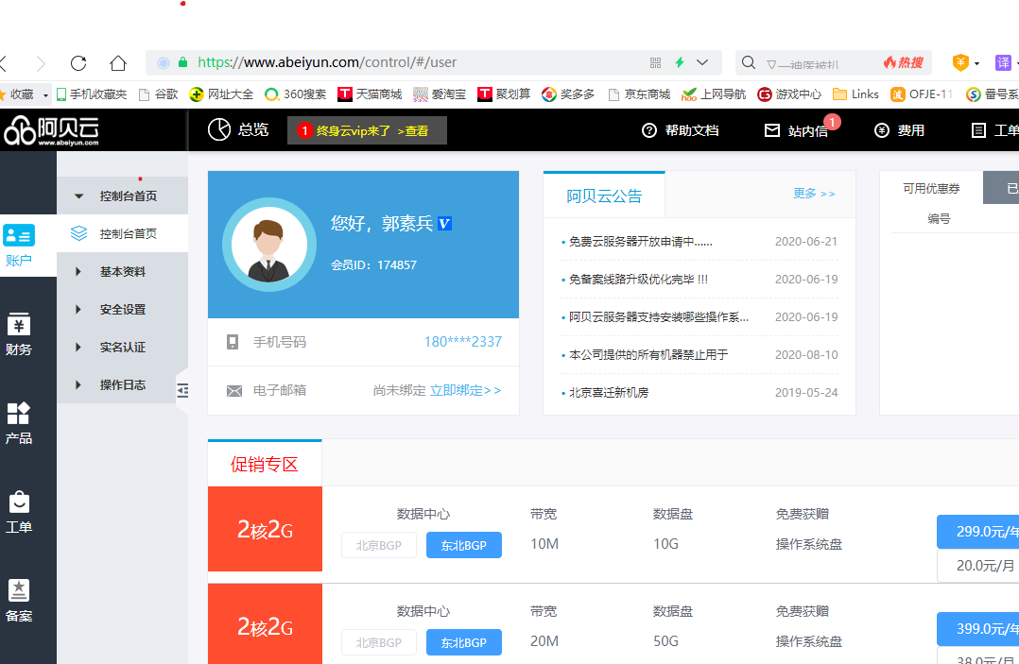Viewport: 1019px width, 664px height.
Task: Open the 360搜索 bookmark
Action: [x=296, y=94]
